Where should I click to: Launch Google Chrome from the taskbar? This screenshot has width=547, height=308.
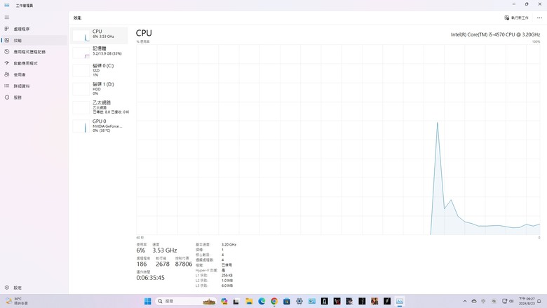pos(274,301)
